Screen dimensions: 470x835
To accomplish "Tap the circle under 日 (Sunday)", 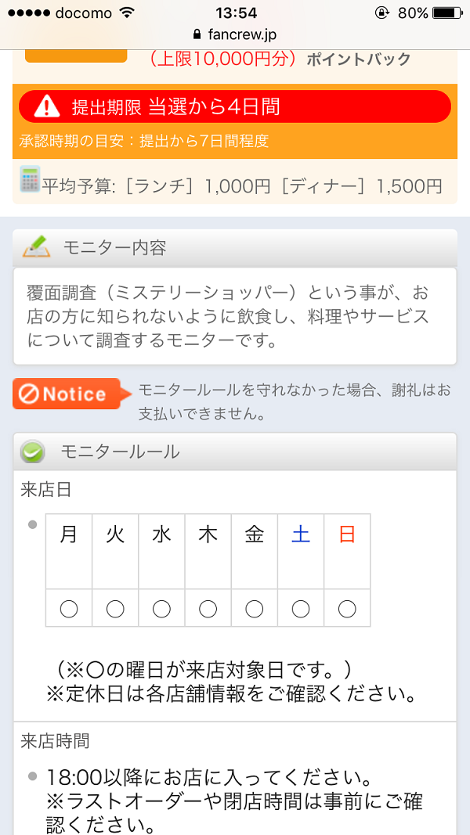I will [x=347, y=608].
